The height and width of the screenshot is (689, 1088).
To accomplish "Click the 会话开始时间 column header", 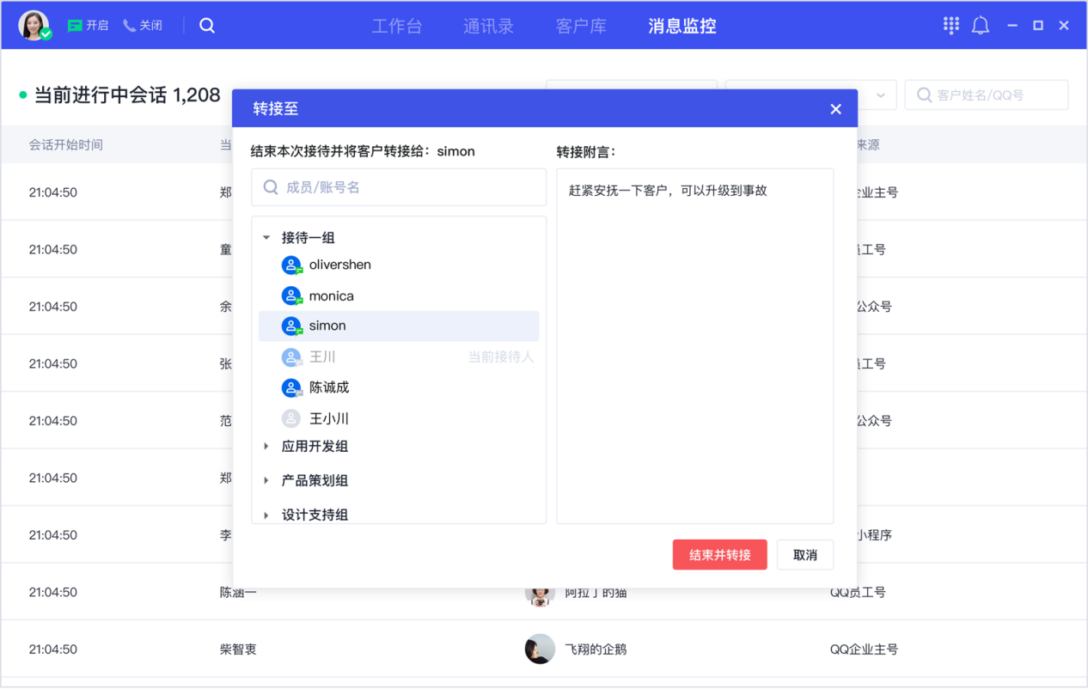I will click(66, 145).
